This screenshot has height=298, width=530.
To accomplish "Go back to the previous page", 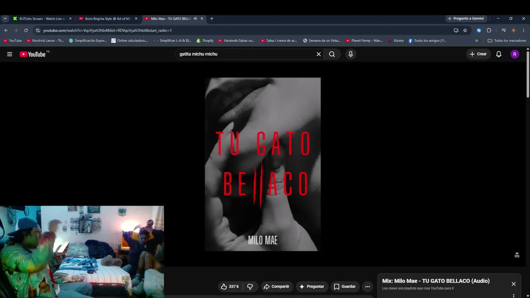I will click(6, 30).
